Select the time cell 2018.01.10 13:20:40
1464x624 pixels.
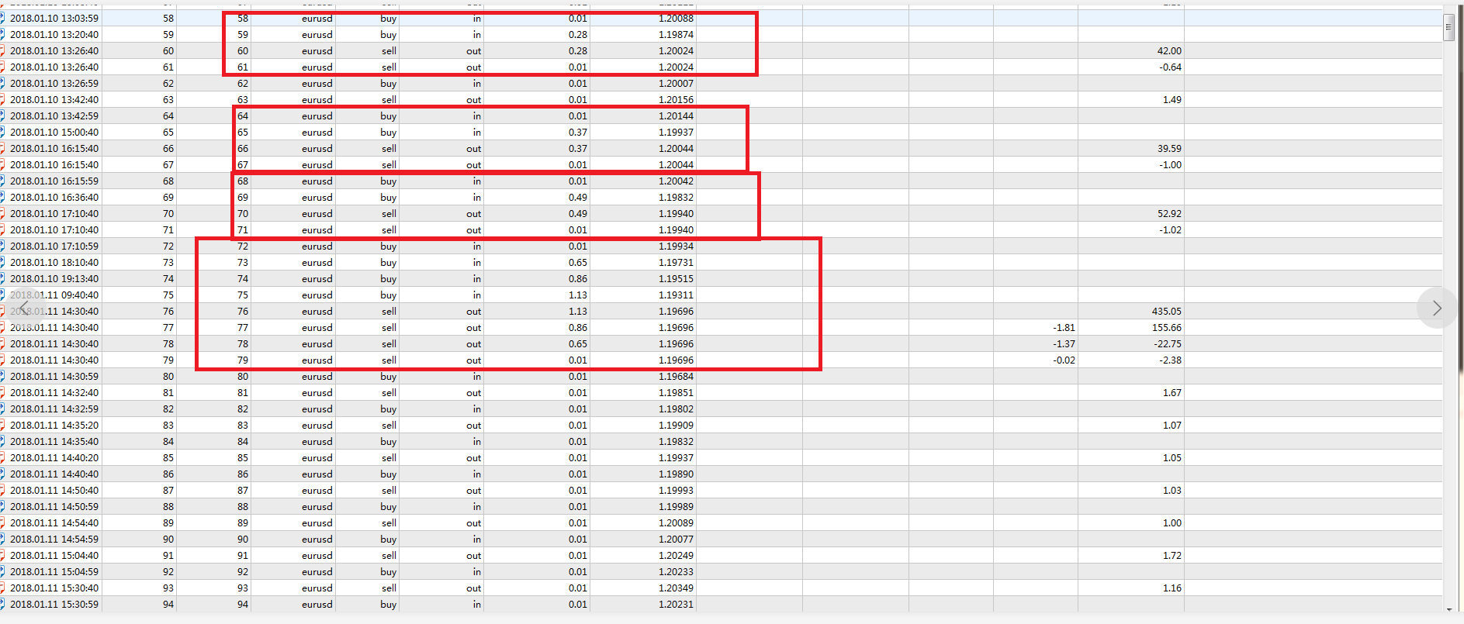pos(54,34)
